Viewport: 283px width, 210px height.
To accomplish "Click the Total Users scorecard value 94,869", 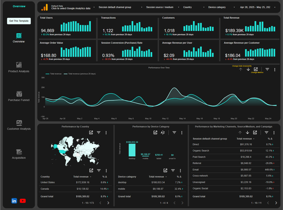I will [x=48, y=31].
